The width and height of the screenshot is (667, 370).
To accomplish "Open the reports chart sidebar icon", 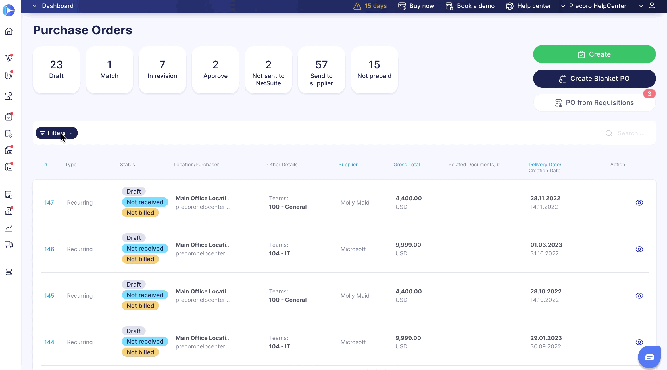I will pos(9,228).
